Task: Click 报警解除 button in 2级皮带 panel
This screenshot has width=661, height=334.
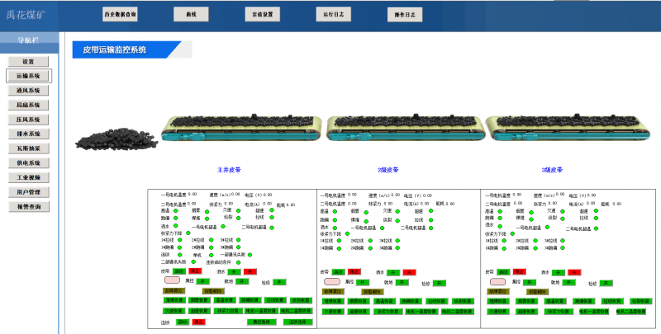Action: [x=373, y=291]
